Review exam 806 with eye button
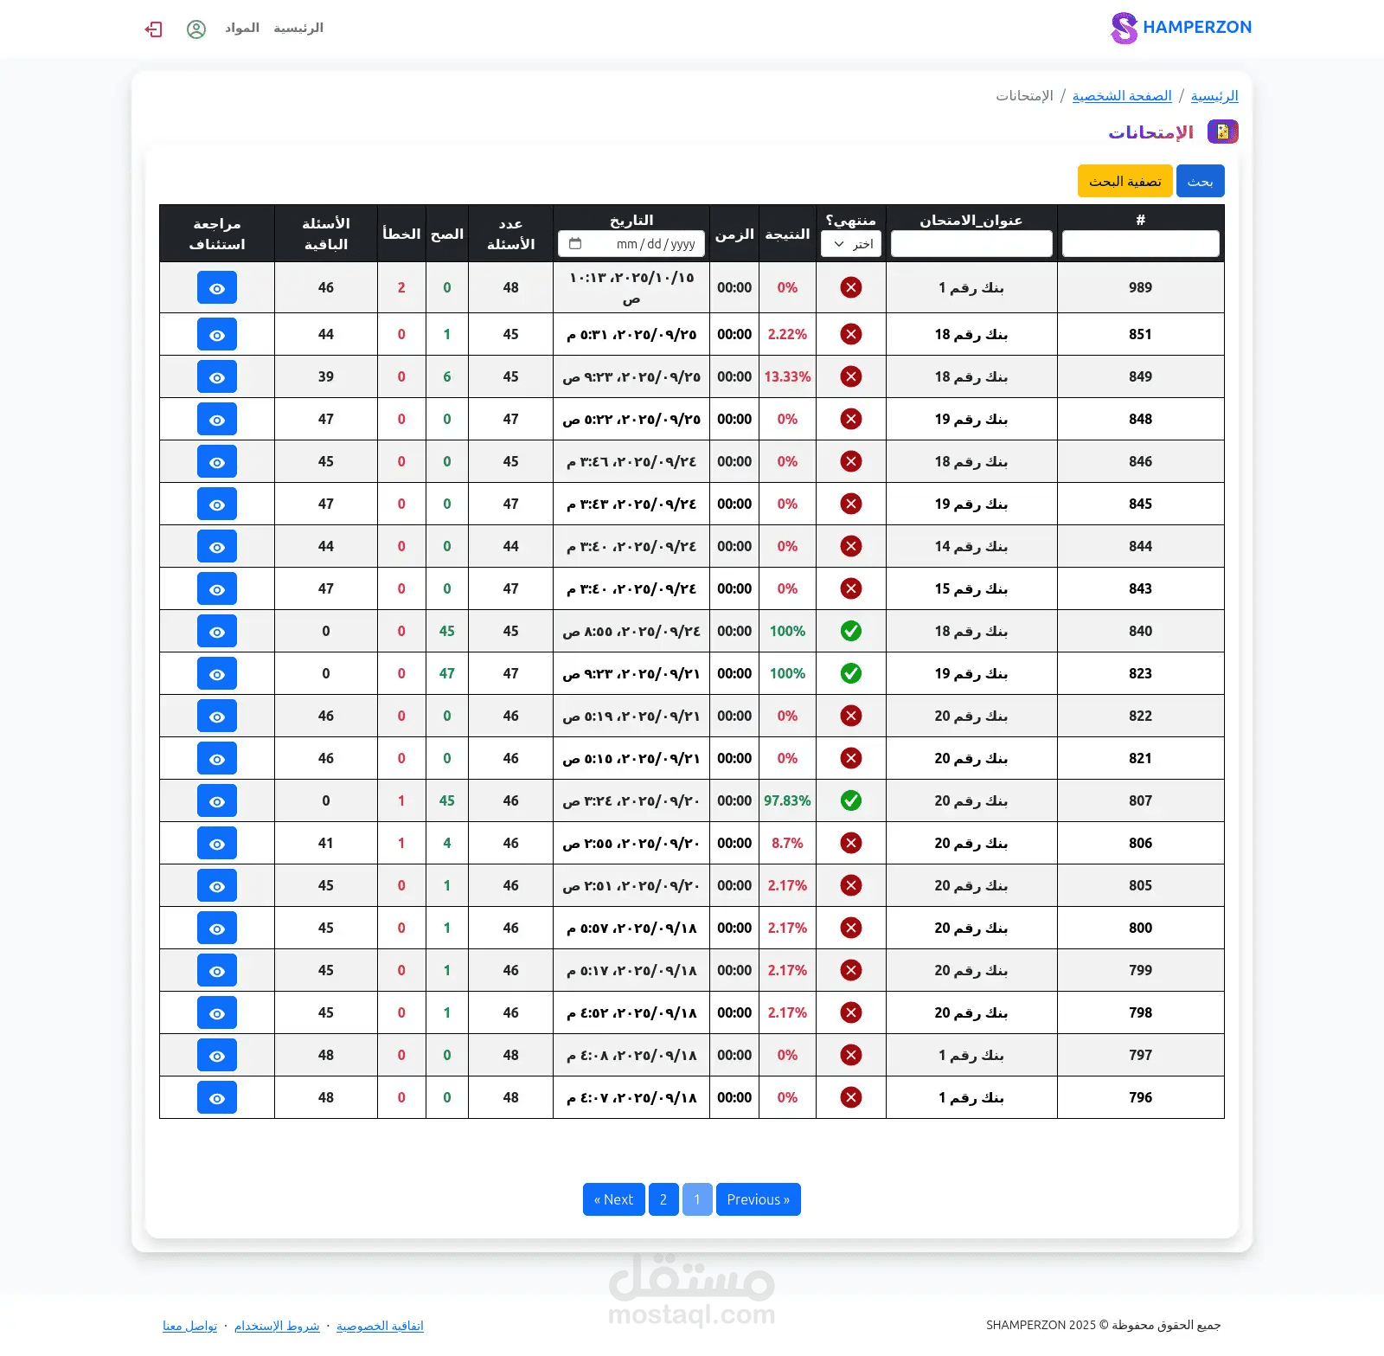Viewport: 1384px width, 1356px height. click(x=217, y=844)
